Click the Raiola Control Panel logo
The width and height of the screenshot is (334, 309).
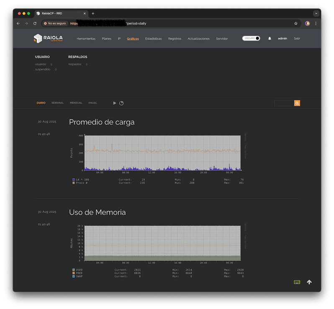[x=48, y=38]
